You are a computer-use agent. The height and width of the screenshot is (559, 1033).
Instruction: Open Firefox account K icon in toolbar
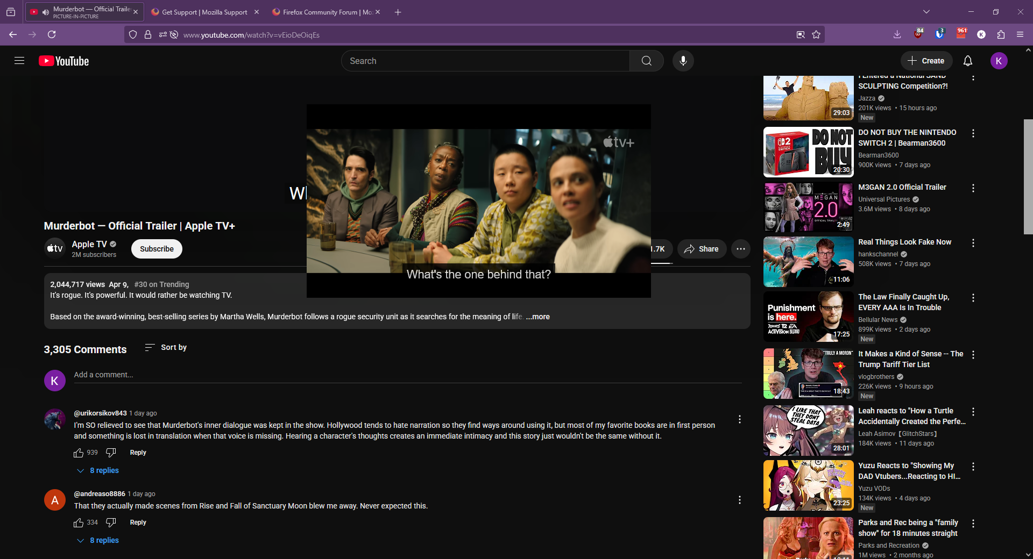point(981,34)
